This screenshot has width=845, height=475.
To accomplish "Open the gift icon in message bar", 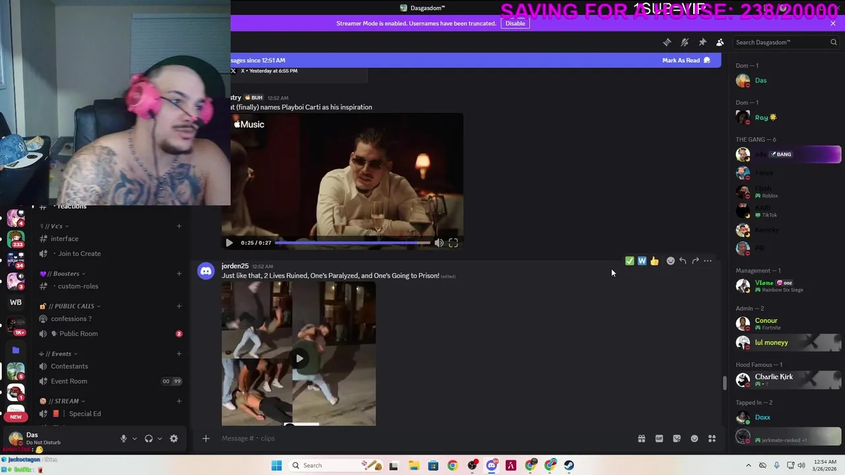I will pyautogui.click(x=641, y=439).
